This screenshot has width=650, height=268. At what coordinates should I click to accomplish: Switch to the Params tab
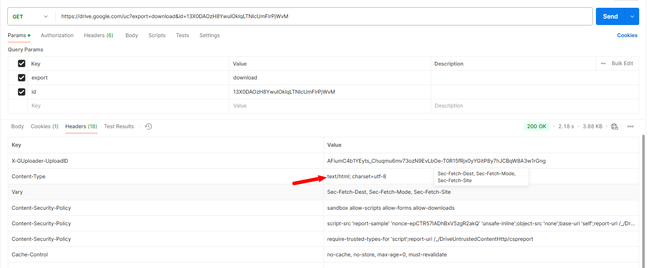tap(19, 35)
